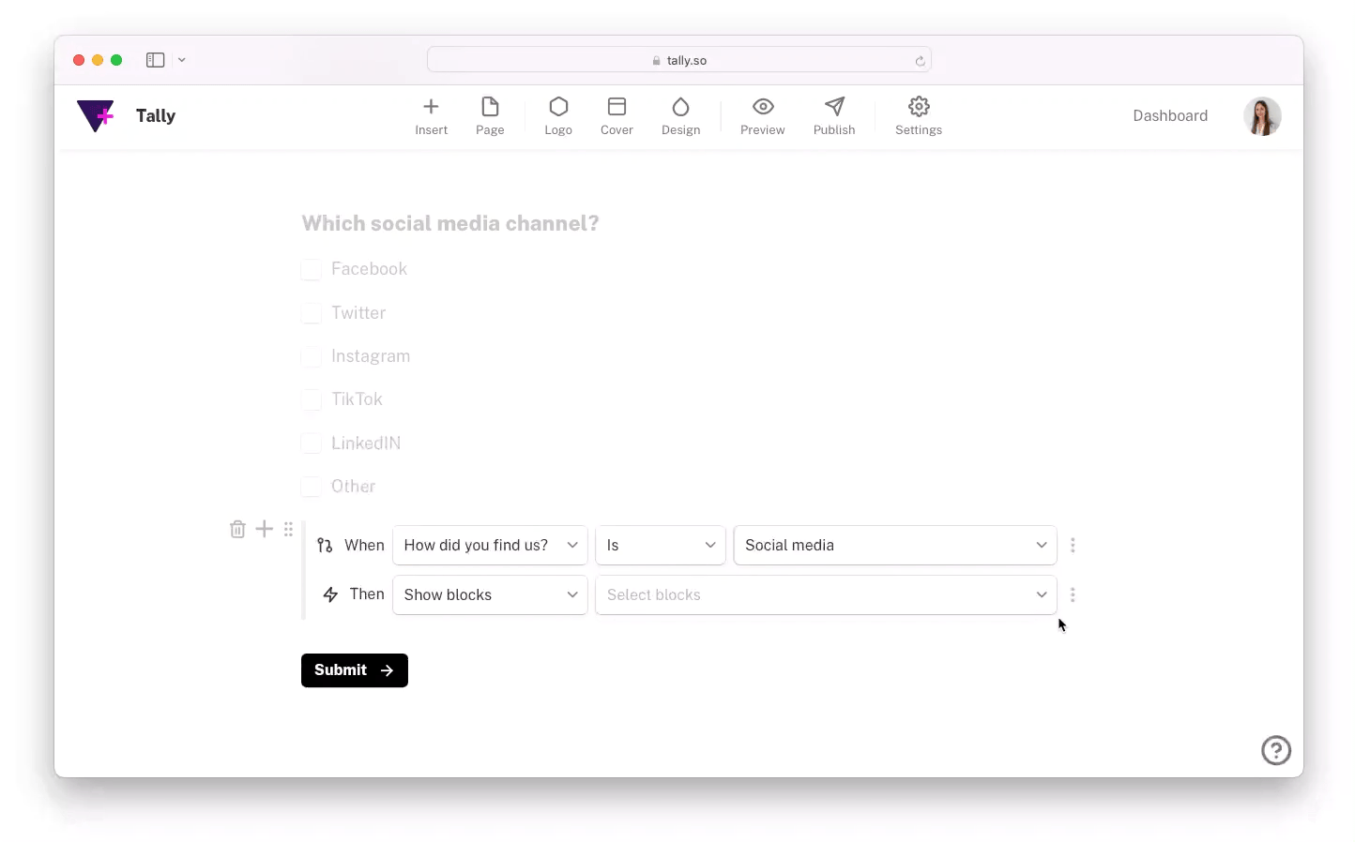The image size is (1355, 842).
Task: Click the Twitter option label
Action: tap(358, 313)
